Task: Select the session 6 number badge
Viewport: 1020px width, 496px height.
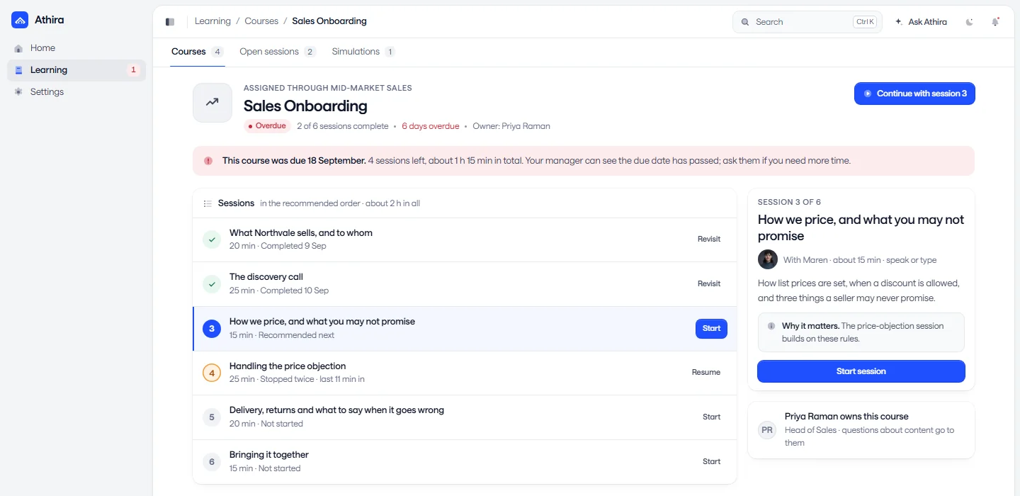Action: 212,462
